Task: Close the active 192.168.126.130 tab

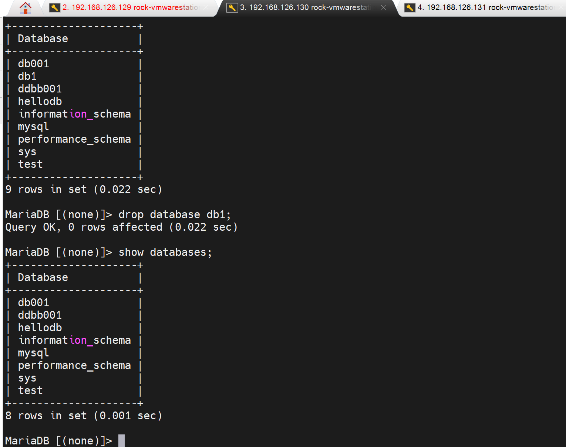Action: pyautogui.click(x=384, y=7)
